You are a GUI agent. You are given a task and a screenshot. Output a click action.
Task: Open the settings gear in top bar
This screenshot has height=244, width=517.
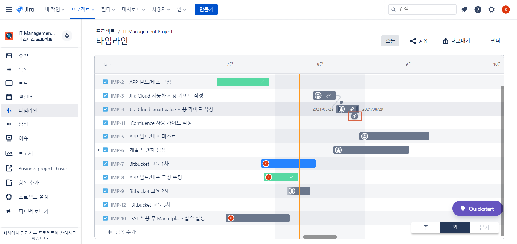point(492,10)
